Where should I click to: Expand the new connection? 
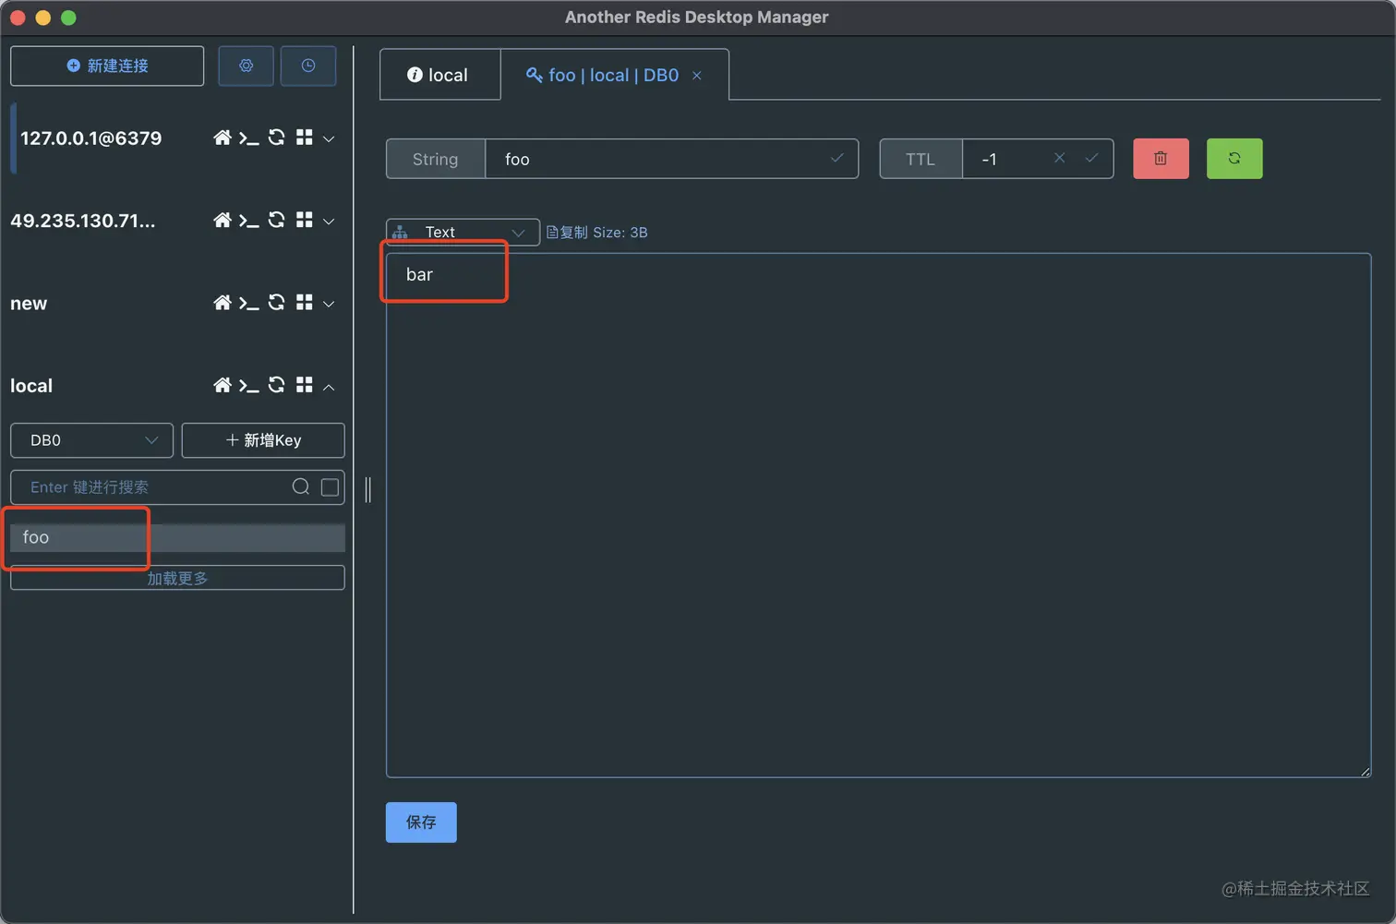click(x=329, y=304)
